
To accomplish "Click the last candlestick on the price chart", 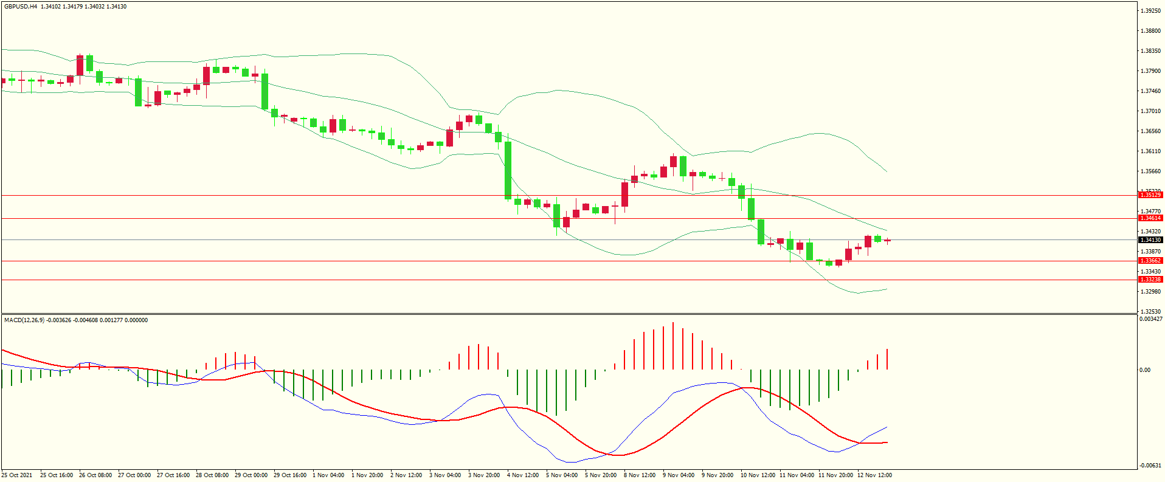I will click(888, 241).
